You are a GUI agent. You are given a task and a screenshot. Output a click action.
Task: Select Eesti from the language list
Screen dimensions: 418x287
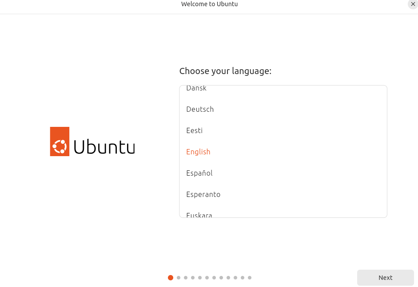click(283, 130)
